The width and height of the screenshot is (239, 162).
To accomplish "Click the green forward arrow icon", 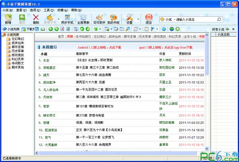I will pyautogui.click(x=57, y=29).
